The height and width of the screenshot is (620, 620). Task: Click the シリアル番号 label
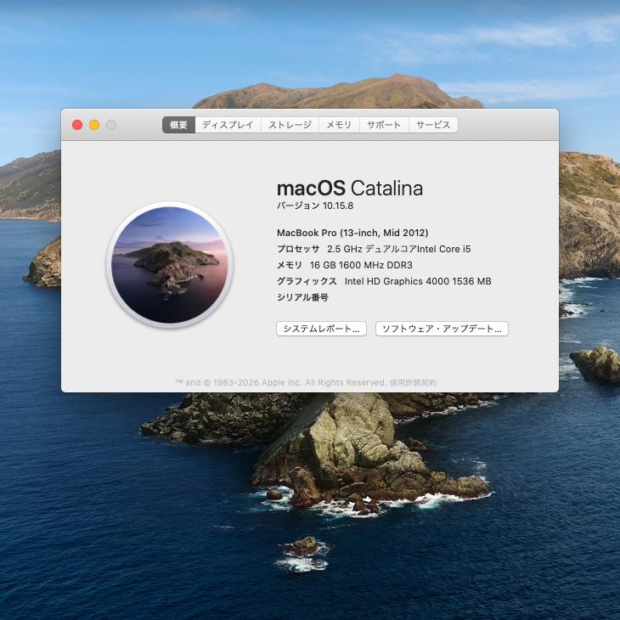pyautogui.click(x=302, y=297)
